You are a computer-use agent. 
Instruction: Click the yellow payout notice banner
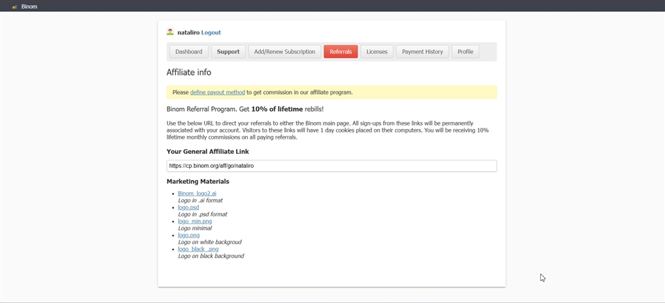pyautogui.click(x=416, y=92)
